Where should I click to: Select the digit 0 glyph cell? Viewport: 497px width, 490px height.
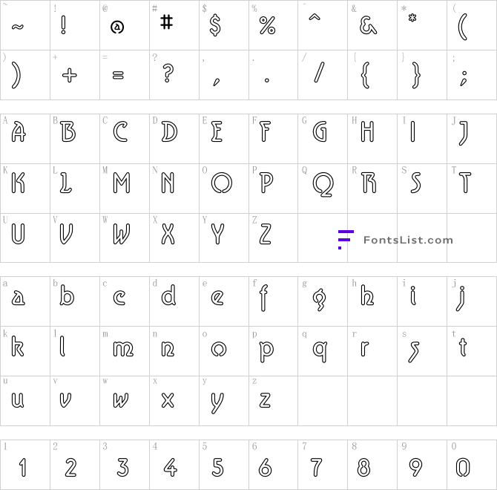(x=472, y=465)
